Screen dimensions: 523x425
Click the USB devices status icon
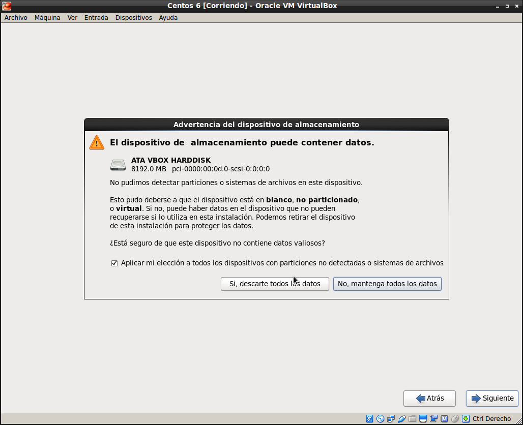point(402,419)
